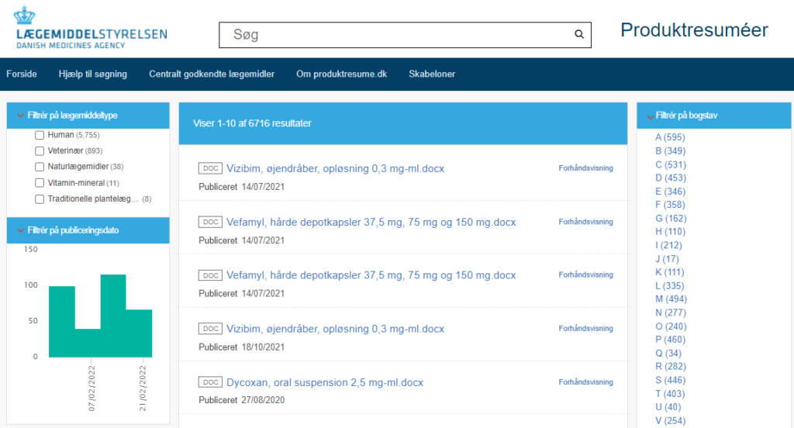794x428 pixels.
Task: Collapse the Filtrér på bogstav panel
Action: coord(651,116)
